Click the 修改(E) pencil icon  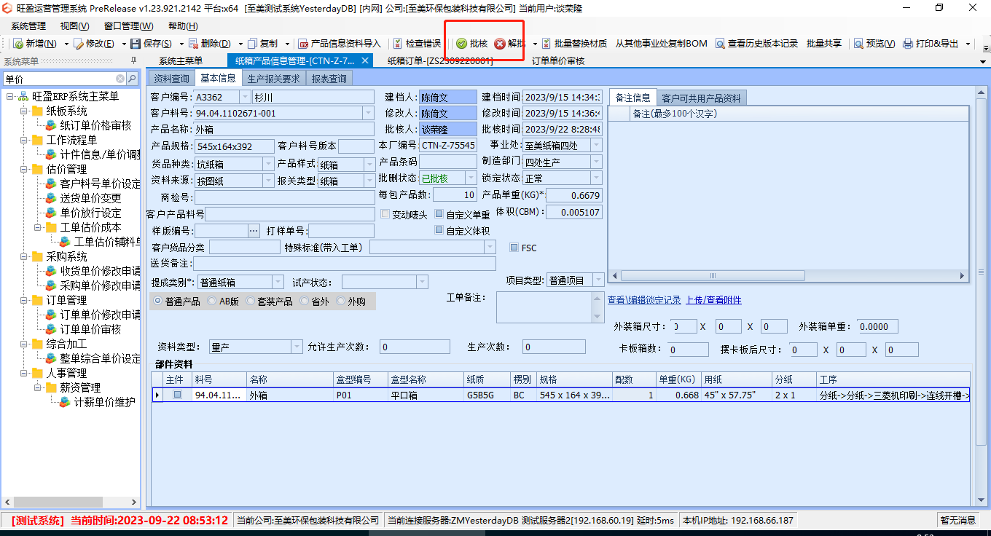coord(79,44)
